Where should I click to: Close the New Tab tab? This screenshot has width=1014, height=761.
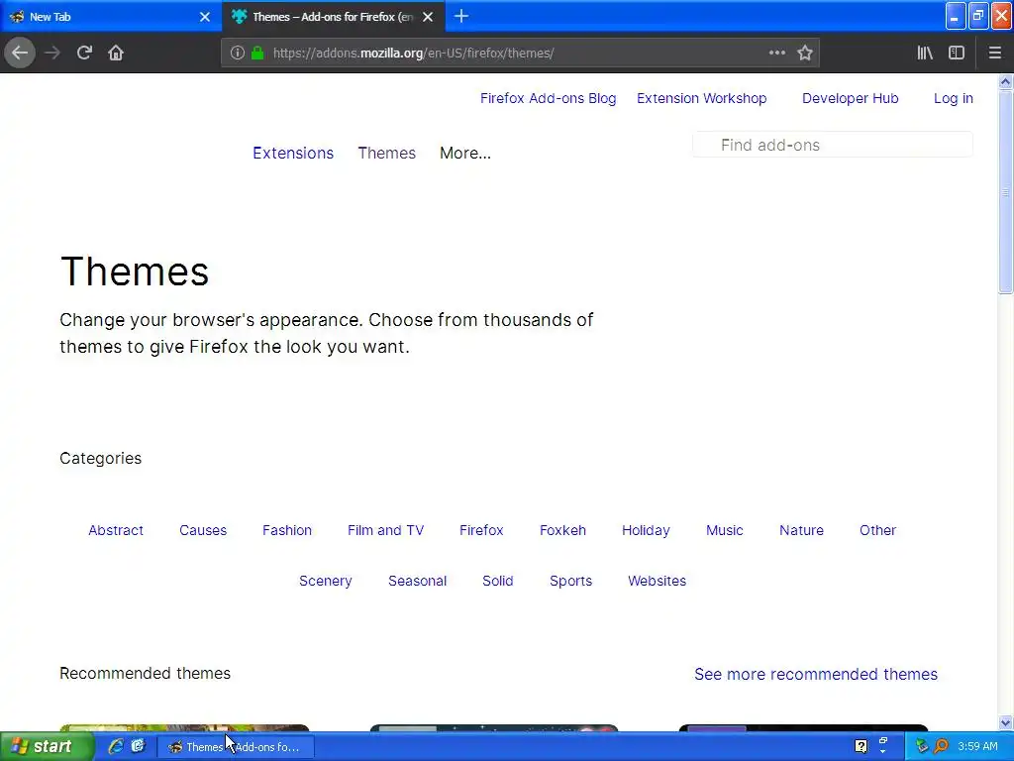(205, 17)
